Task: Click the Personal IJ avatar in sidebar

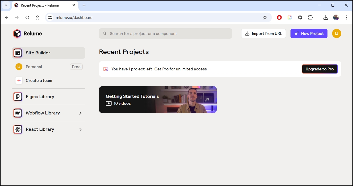Action: [x=19, y=67]
